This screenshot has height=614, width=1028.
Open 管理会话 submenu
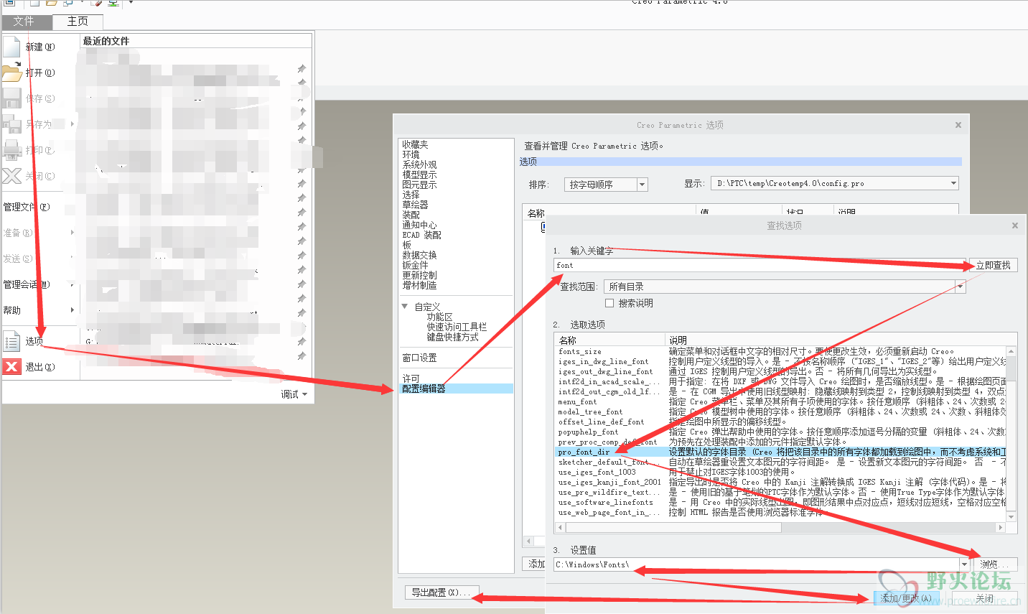(x=39, y=284)
